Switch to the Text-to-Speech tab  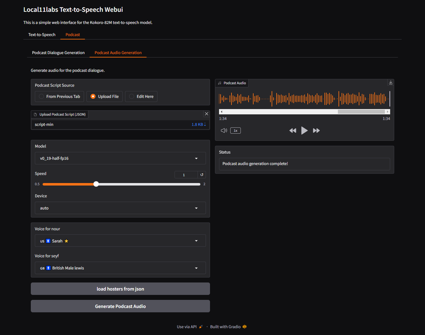(42, 34)
